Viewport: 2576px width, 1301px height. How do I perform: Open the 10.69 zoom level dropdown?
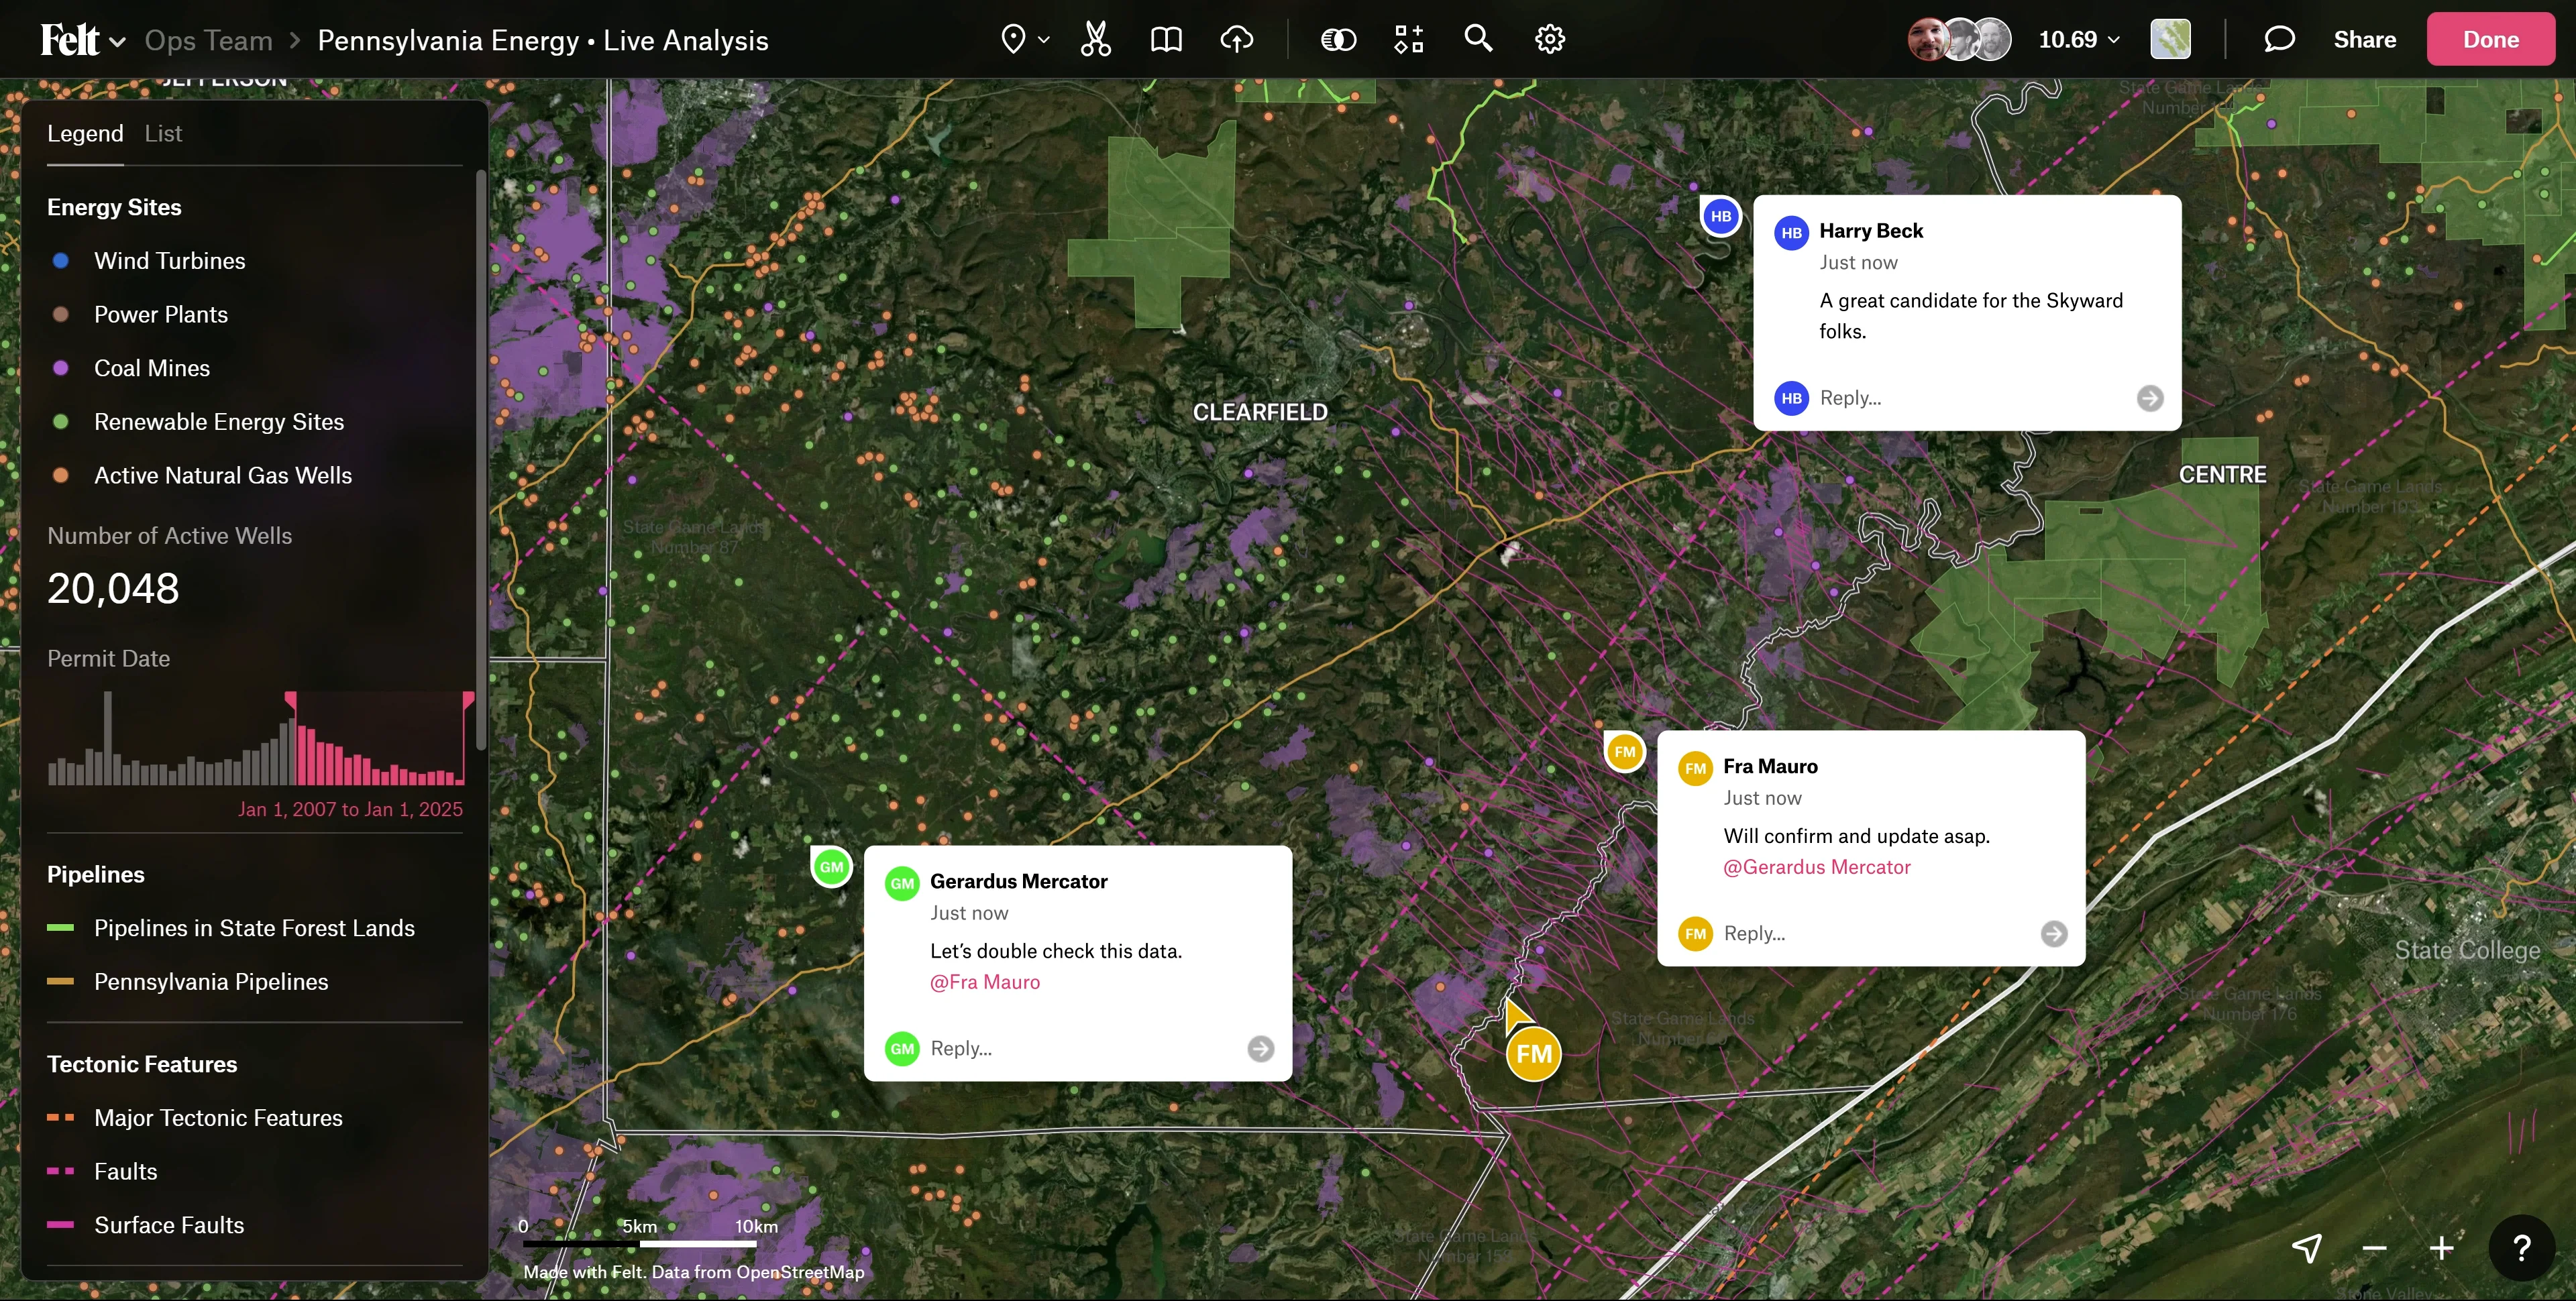point(2079,40)
